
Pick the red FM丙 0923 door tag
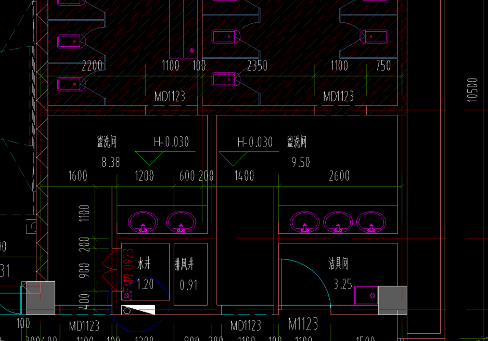[128, 270]
